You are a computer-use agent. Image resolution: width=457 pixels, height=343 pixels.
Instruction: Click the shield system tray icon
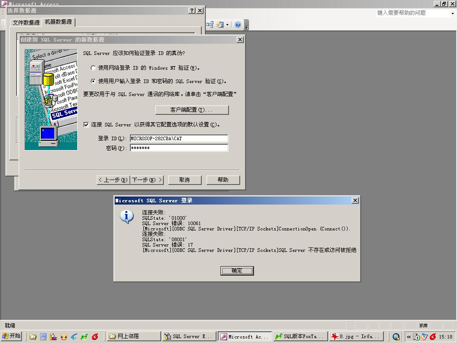pyautogui.click(x=424, y=337)
